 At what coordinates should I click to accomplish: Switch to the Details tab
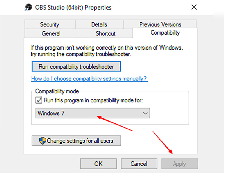click(99, 24)
